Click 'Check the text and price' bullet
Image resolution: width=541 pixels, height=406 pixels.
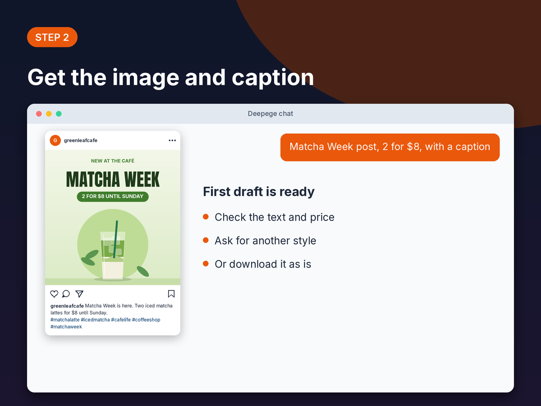pyautogui.click(x=269, y=217)
